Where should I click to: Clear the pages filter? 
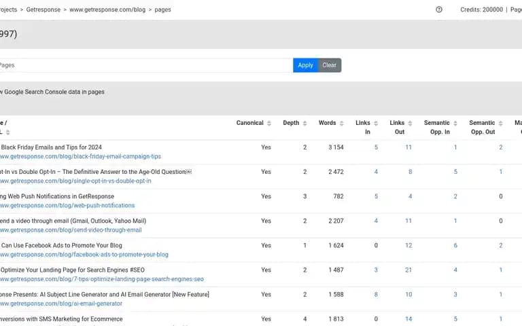click(329, 65)
